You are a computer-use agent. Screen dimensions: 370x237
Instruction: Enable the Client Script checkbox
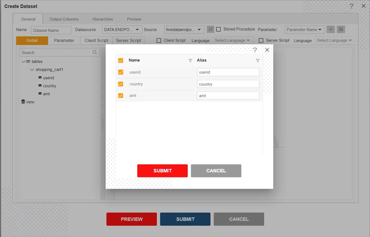click(159, 40)
